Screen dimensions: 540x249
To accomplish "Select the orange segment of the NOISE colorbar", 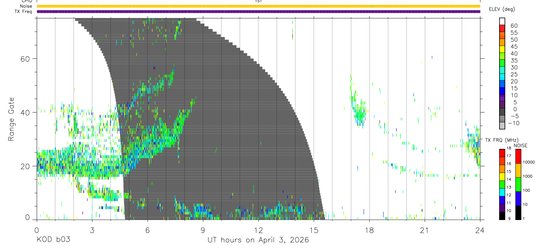I will point(518,170).
